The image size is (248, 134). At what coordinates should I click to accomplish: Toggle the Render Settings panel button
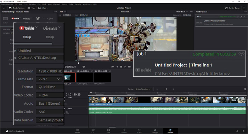click(17, 8)
